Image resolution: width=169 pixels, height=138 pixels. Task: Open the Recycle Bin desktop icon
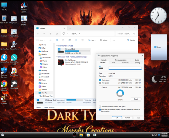click(4, 19)
